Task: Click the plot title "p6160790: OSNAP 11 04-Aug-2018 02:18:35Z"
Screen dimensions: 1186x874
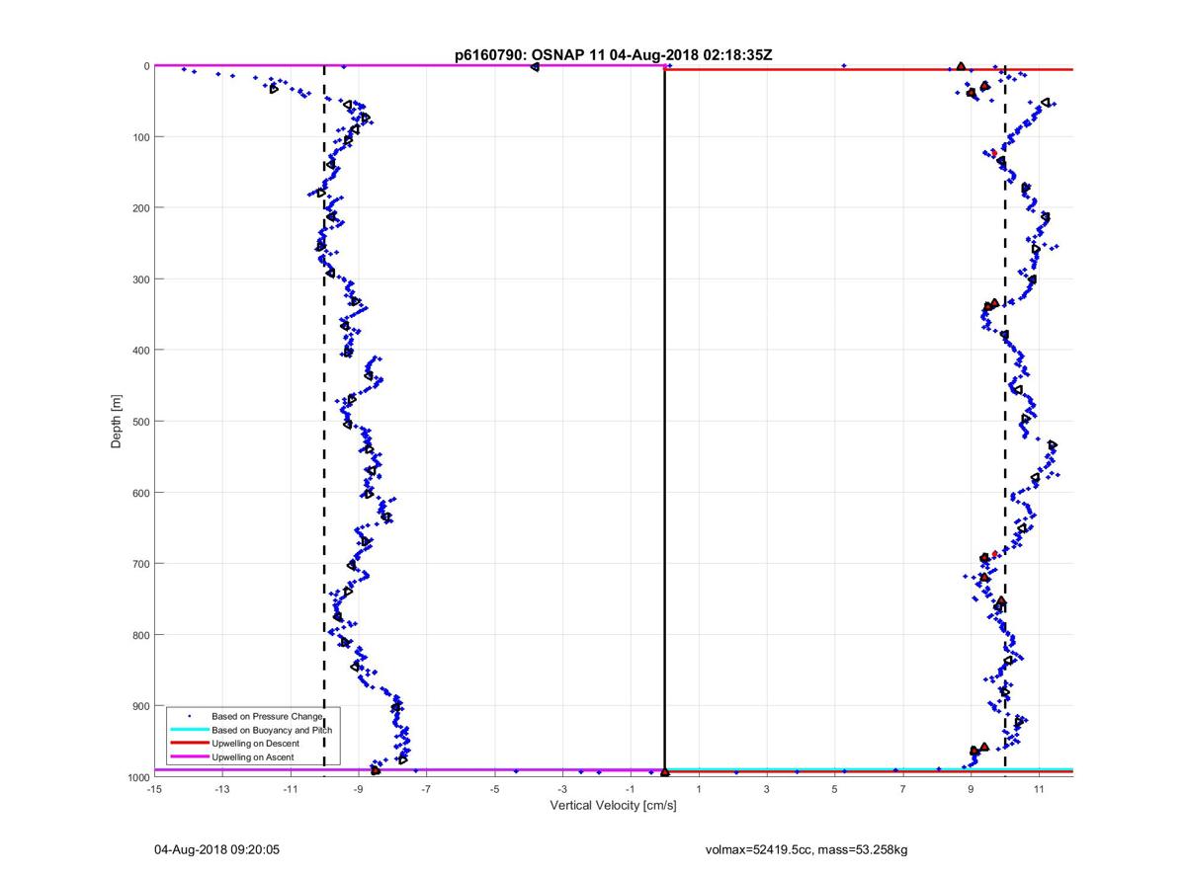Action: [x=613, y=55]
